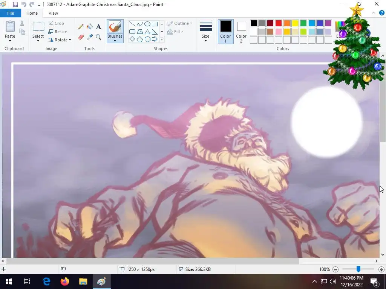The height and width of the screenshot is (289, 386).
Task: Choose the Rectangle shape
Action: [155, 24]
